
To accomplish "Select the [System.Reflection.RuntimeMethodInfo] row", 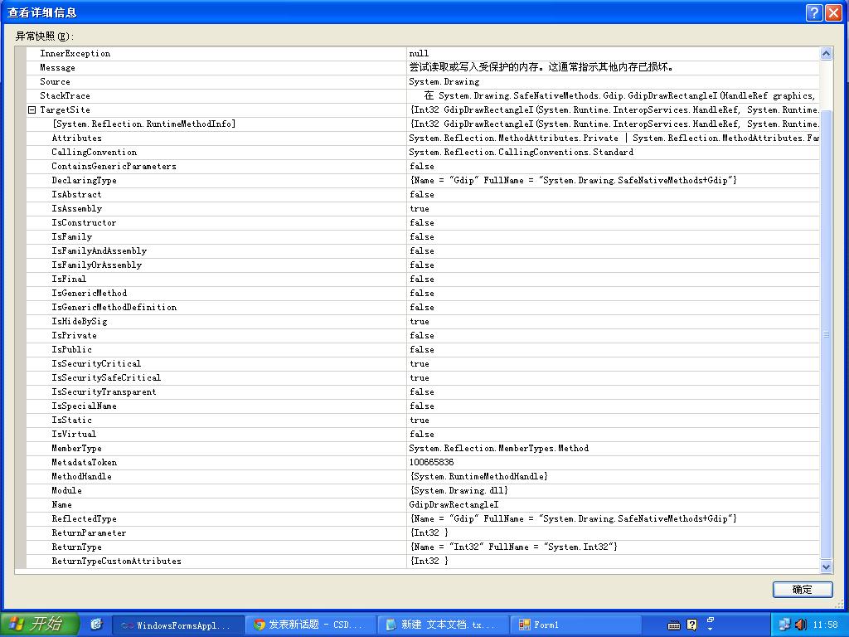I will click(422, 124).
